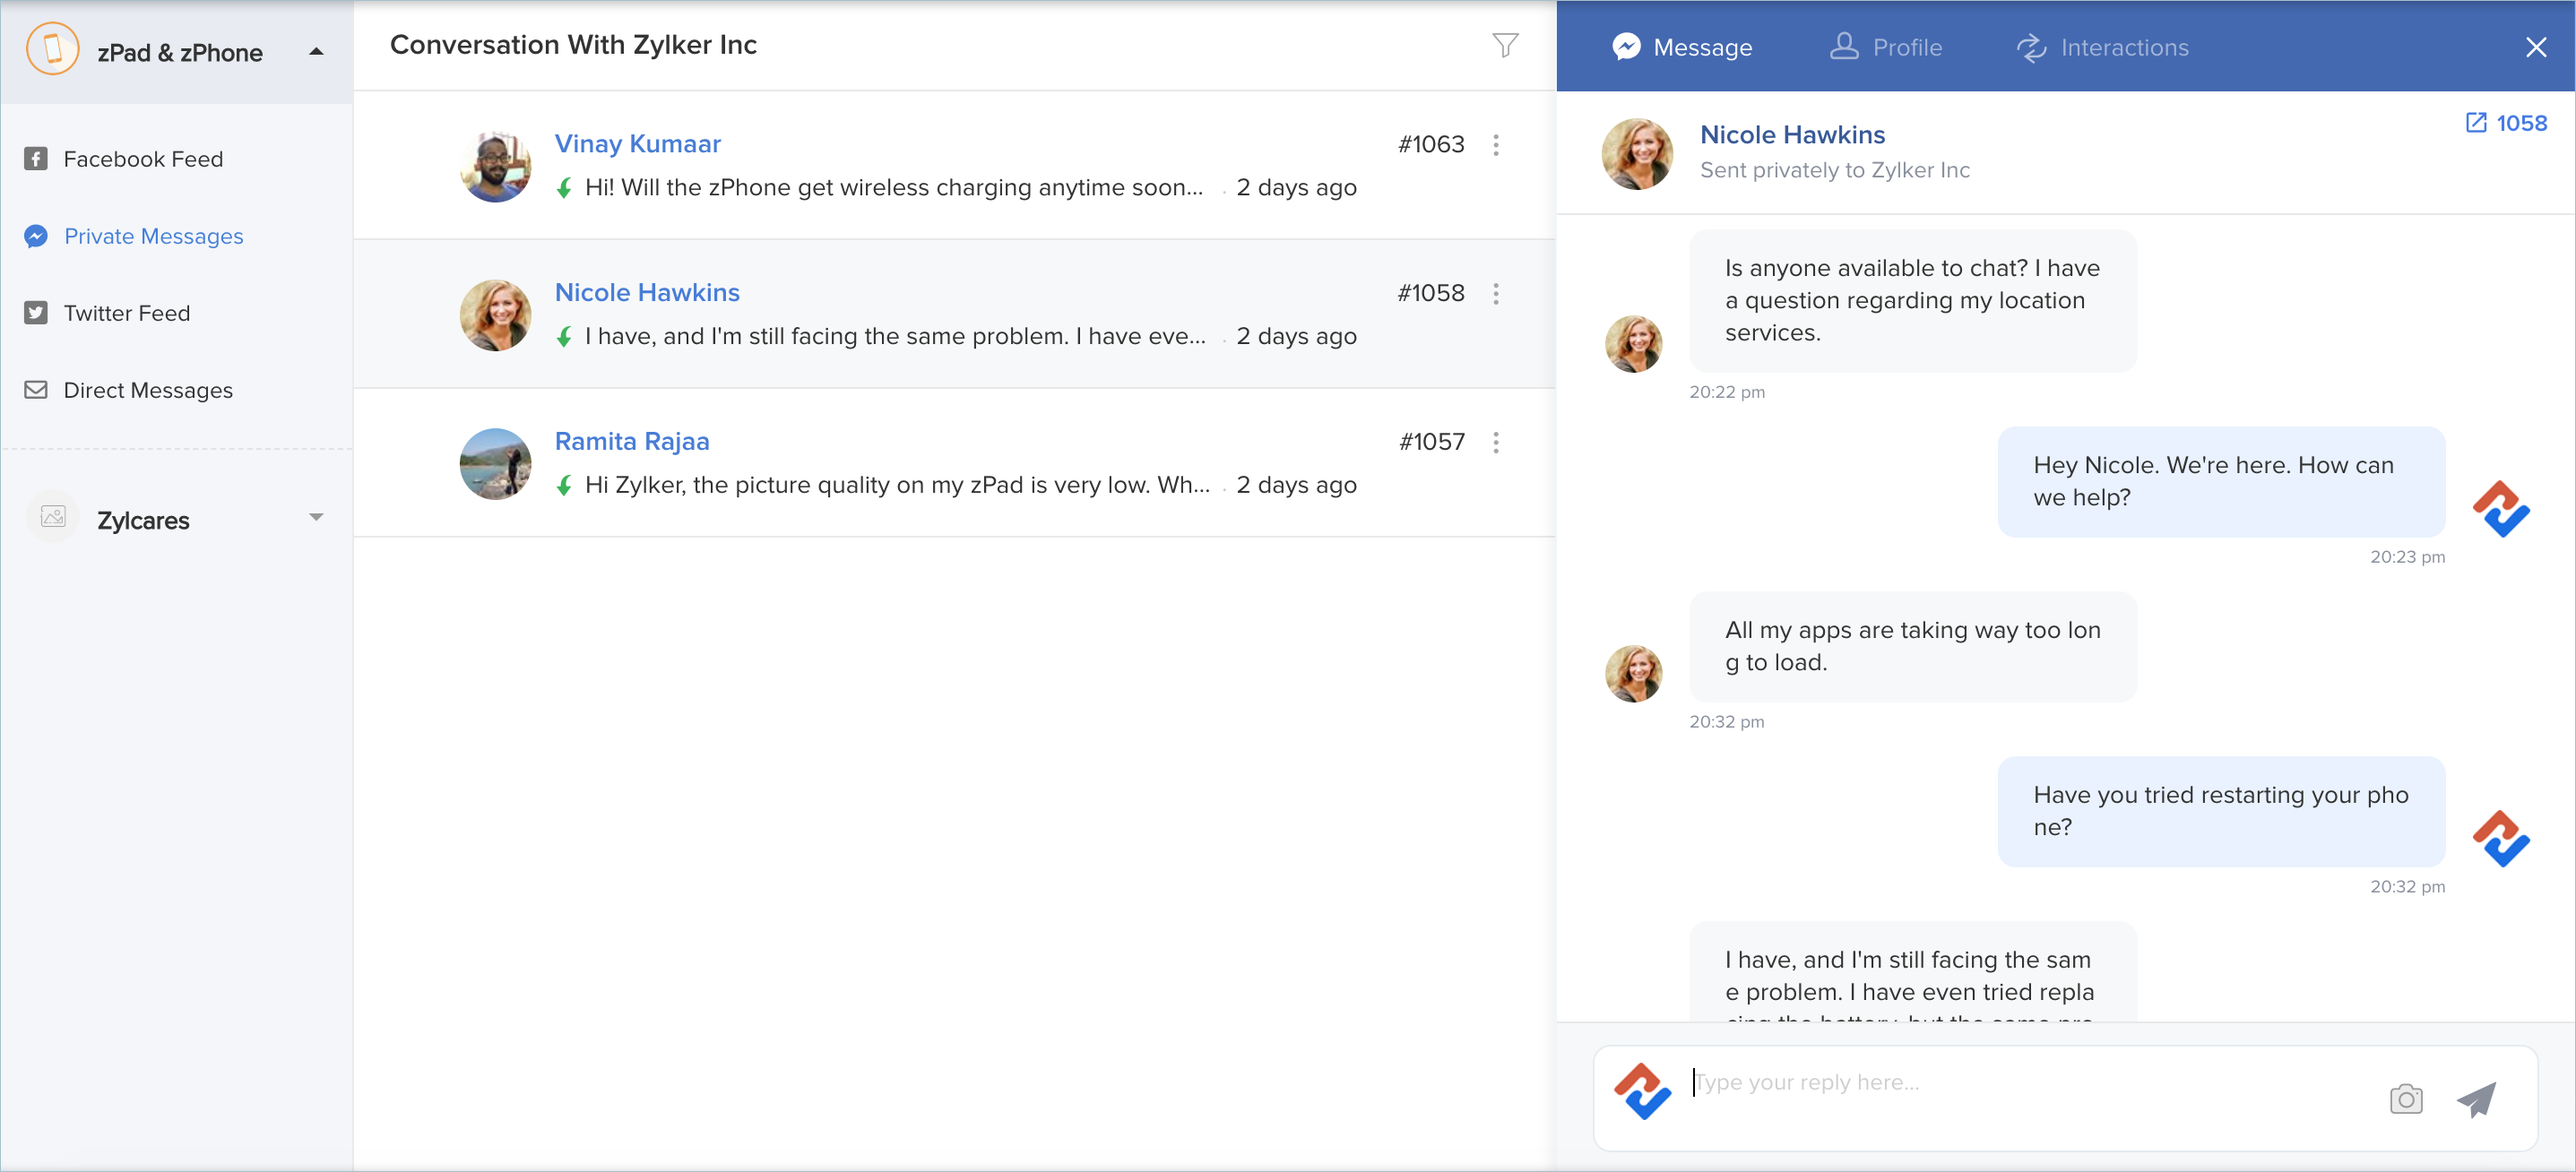Click the Vinay Kumaar name link

pos(637,144)
